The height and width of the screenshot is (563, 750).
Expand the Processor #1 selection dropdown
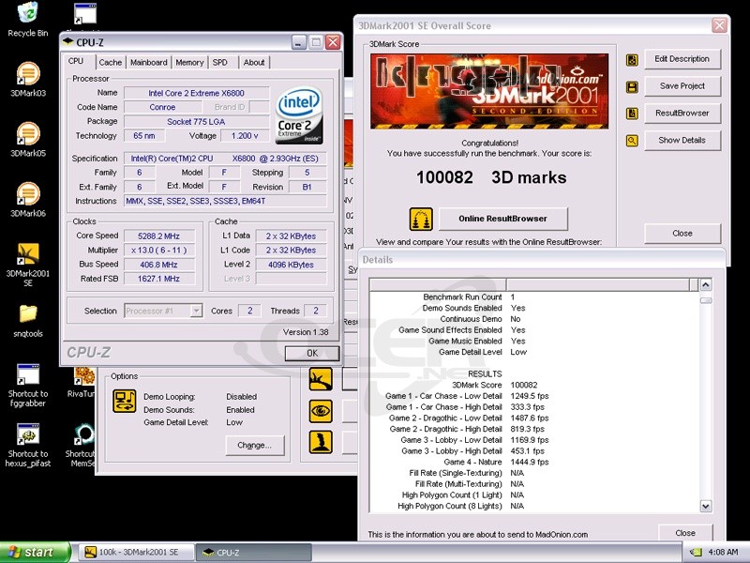pos(196,311)
